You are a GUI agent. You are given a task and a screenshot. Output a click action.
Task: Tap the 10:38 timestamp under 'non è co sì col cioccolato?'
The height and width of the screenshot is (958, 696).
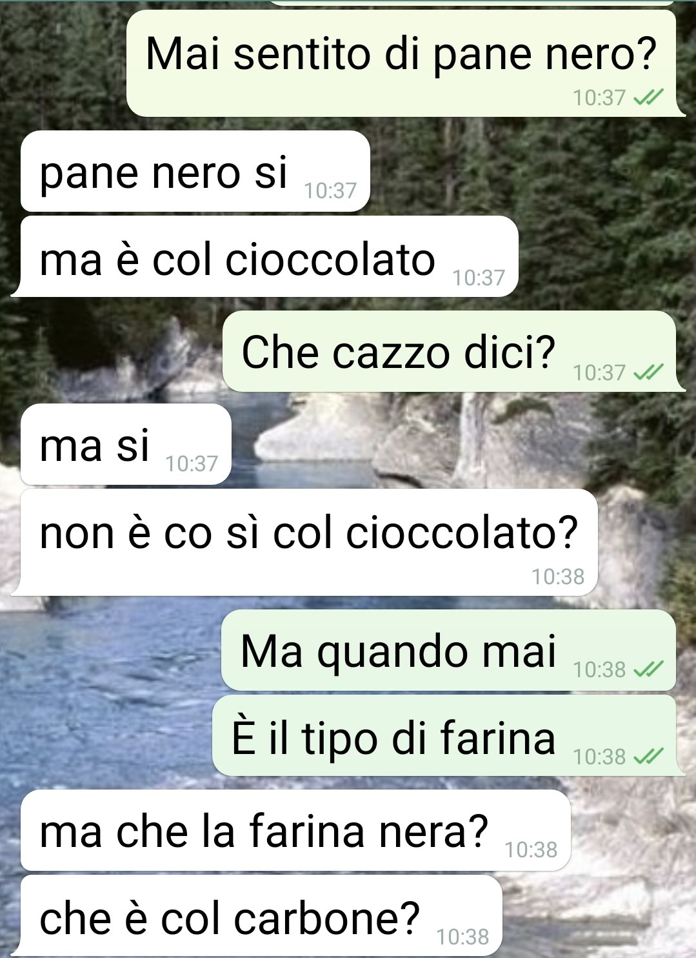(x=558, y=576)
